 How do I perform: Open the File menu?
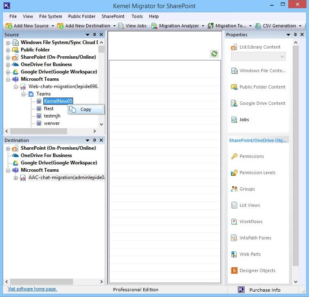pos(13,16)
